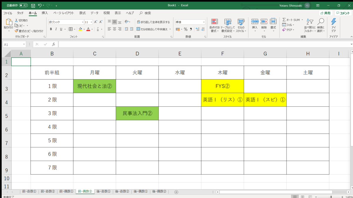Click the formula bar input field
Image resolution: width=353 pixels, height=198 pixels.
point(204,44)
